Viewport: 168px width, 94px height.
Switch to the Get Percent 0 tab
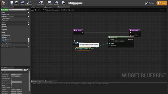[36, 7]
